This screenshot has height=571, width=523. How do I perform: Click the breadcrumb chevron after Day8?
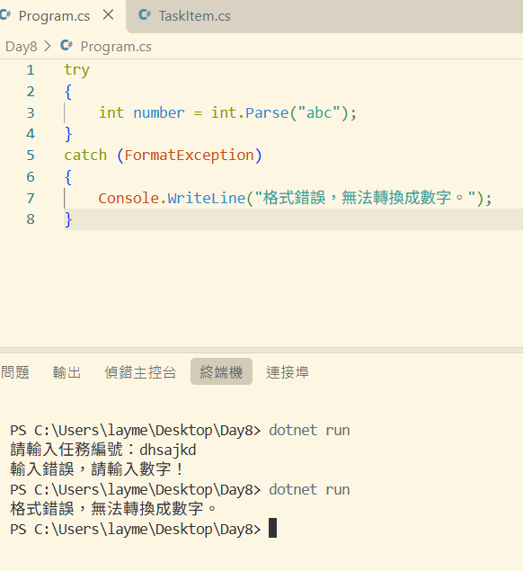pos(48,47)
